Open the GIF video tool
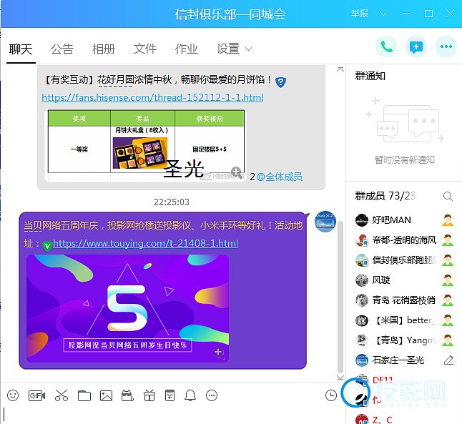 [36, 395]
